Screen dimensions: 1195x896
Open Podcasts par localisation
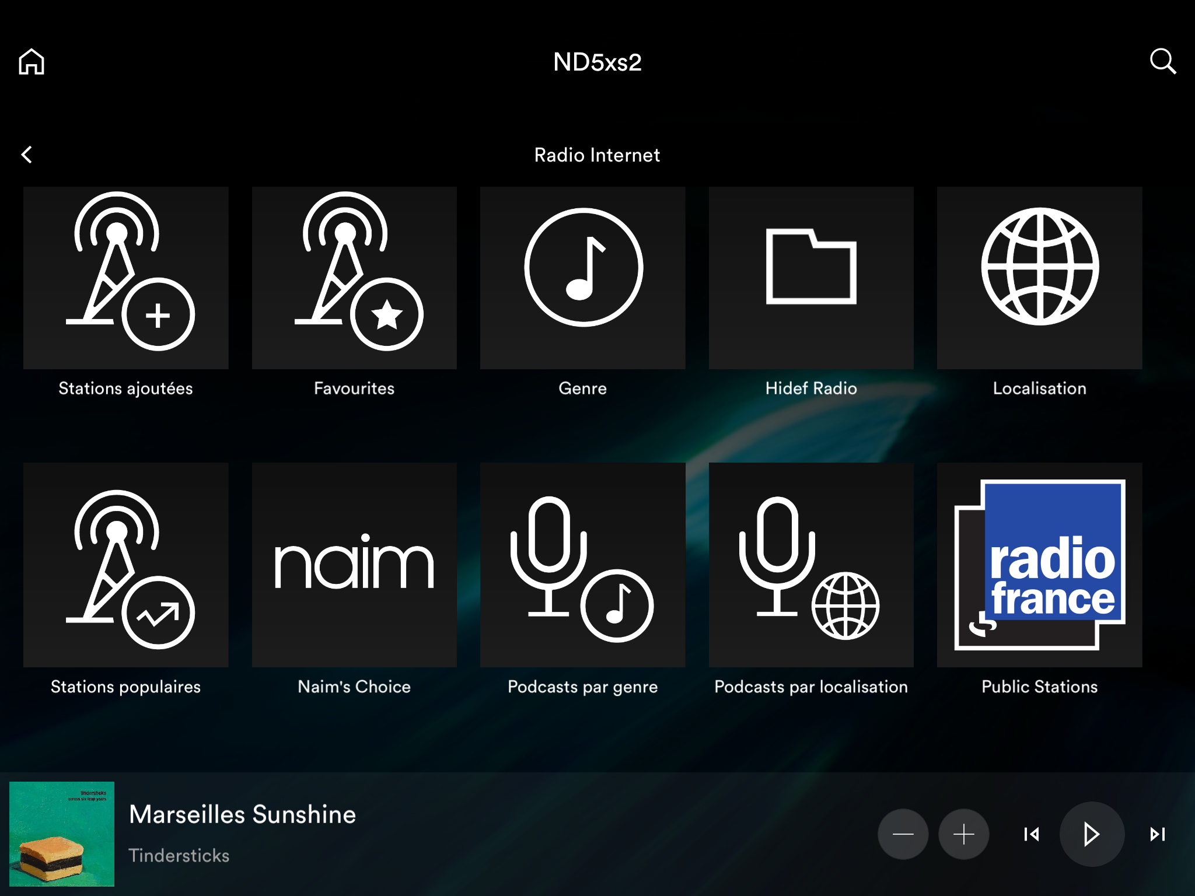(811, 565)
